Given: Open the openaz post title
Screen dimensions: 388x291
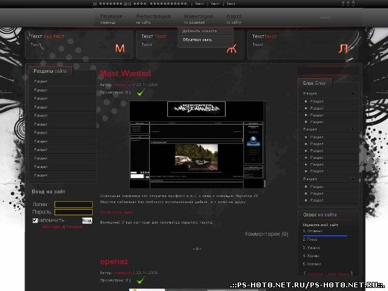Looking at the screenshot, I should point(114,261).
